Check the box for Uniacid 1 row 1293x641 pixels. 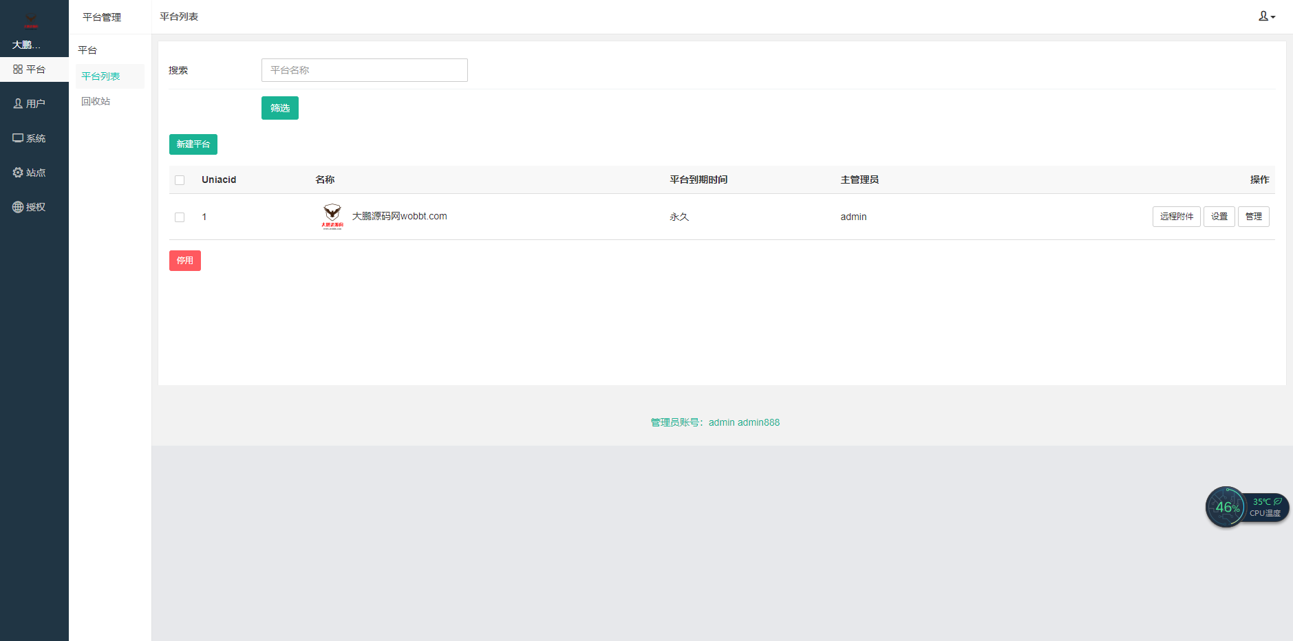click(180, 217)
